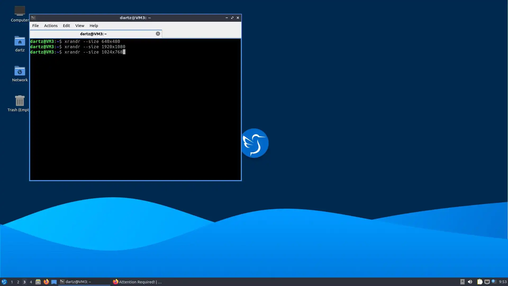The image size is (508, 286).
Task: Open the volume control tray icon
Action: [x=470, y=282]
